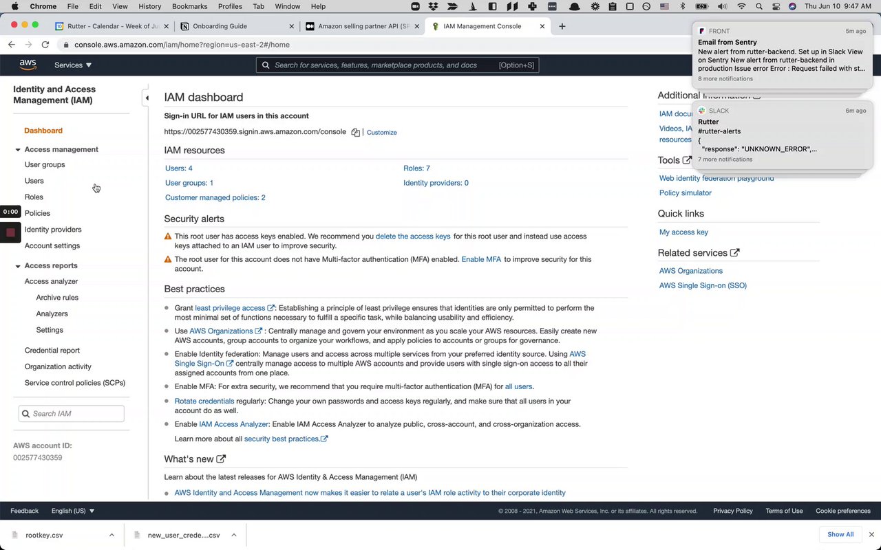Open the English (US) language dropdown
The width and height of the screenshot is (881, 550).
tap(73, 511)
